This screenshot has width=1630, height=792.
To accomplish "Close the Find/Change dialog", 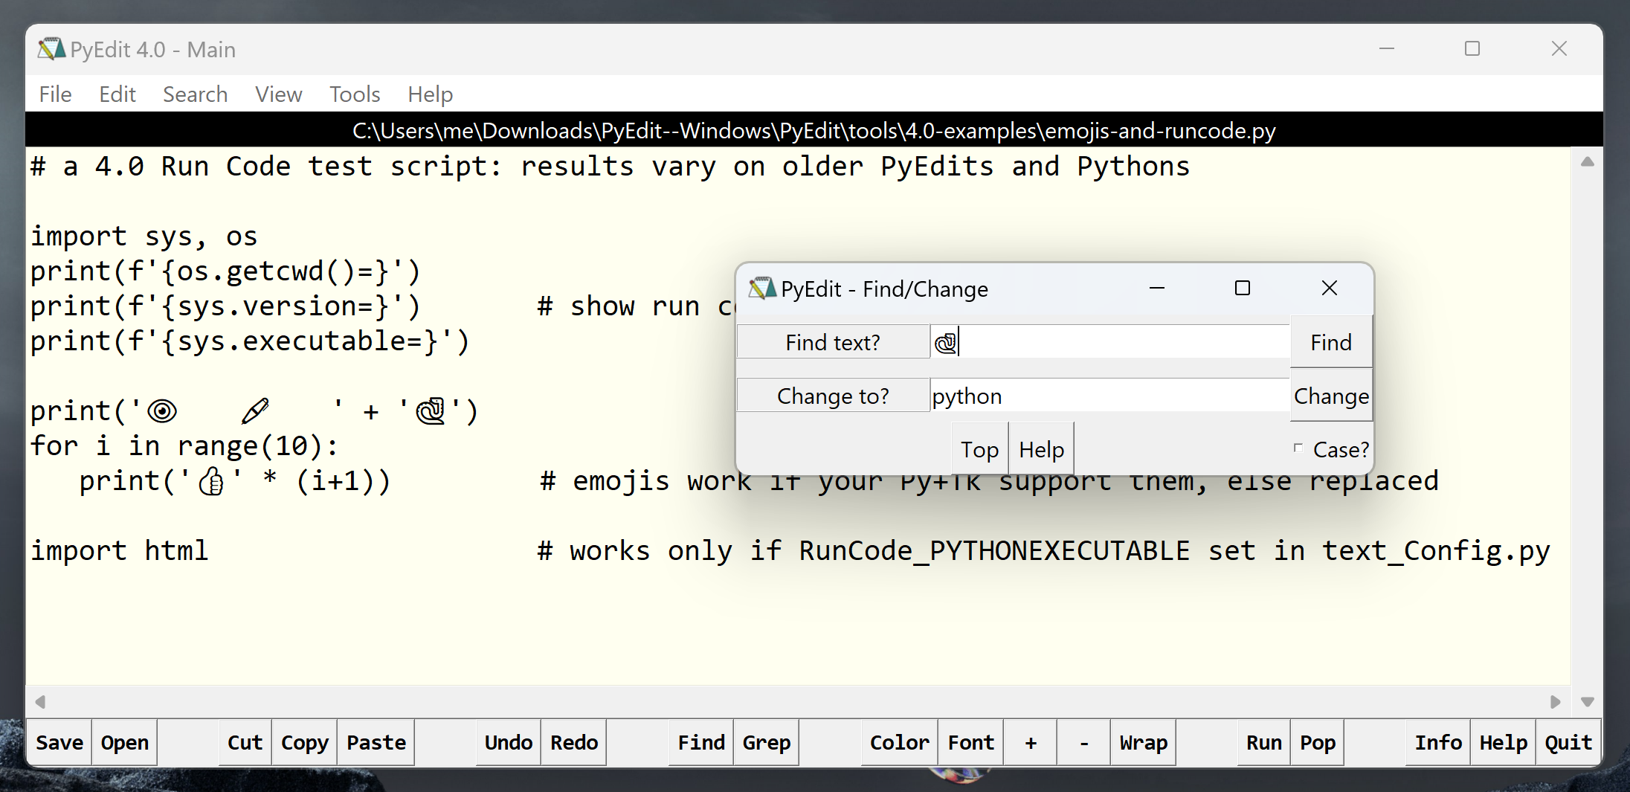I will (1330, 288).
